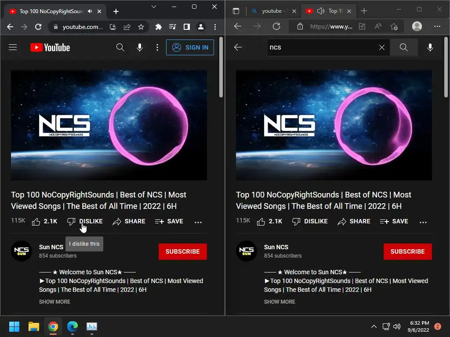Dislike the video in Edge window
The width and height of the screenshot is (450, 337).
310,221
